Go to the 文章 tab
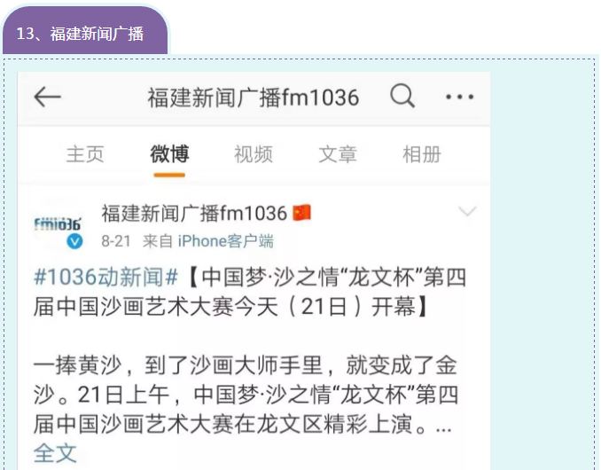Screen dimensions: 601x470 338,154
